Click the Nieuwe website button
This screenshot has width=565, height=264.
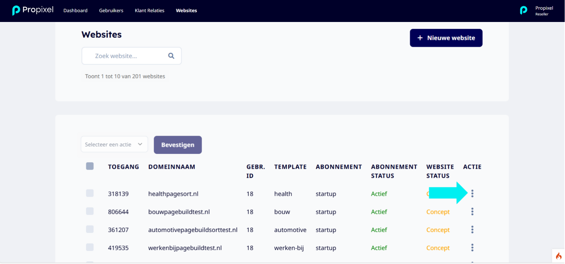point(446,38)
